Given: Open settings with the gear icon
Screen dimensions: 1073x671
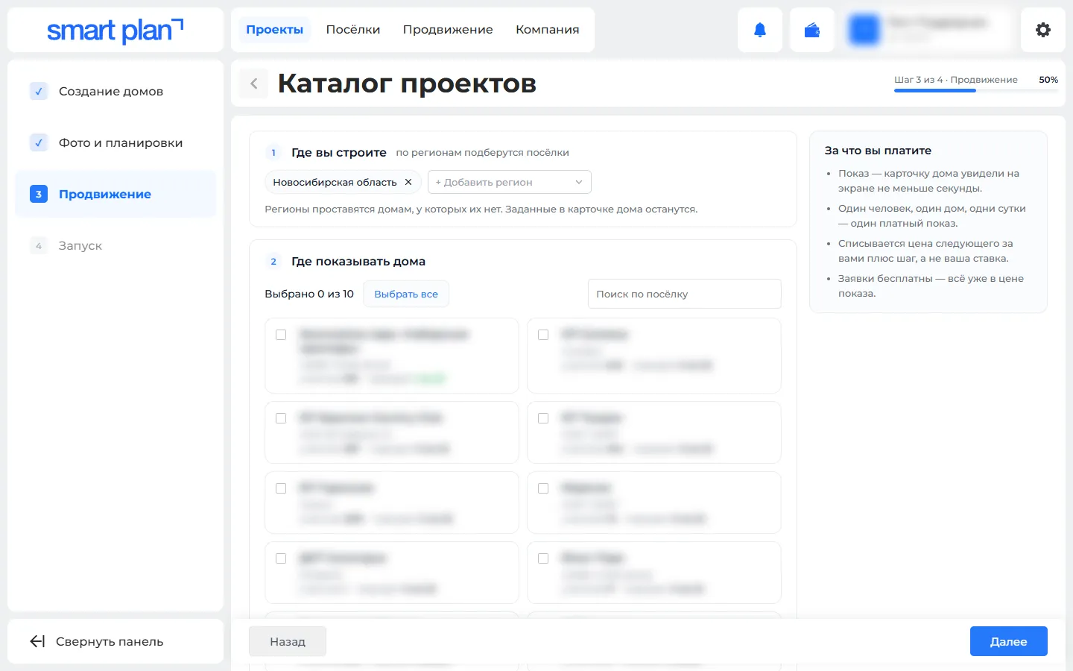Looking at the screenshot, I should pyautogui.click(x=1043, y=30).
